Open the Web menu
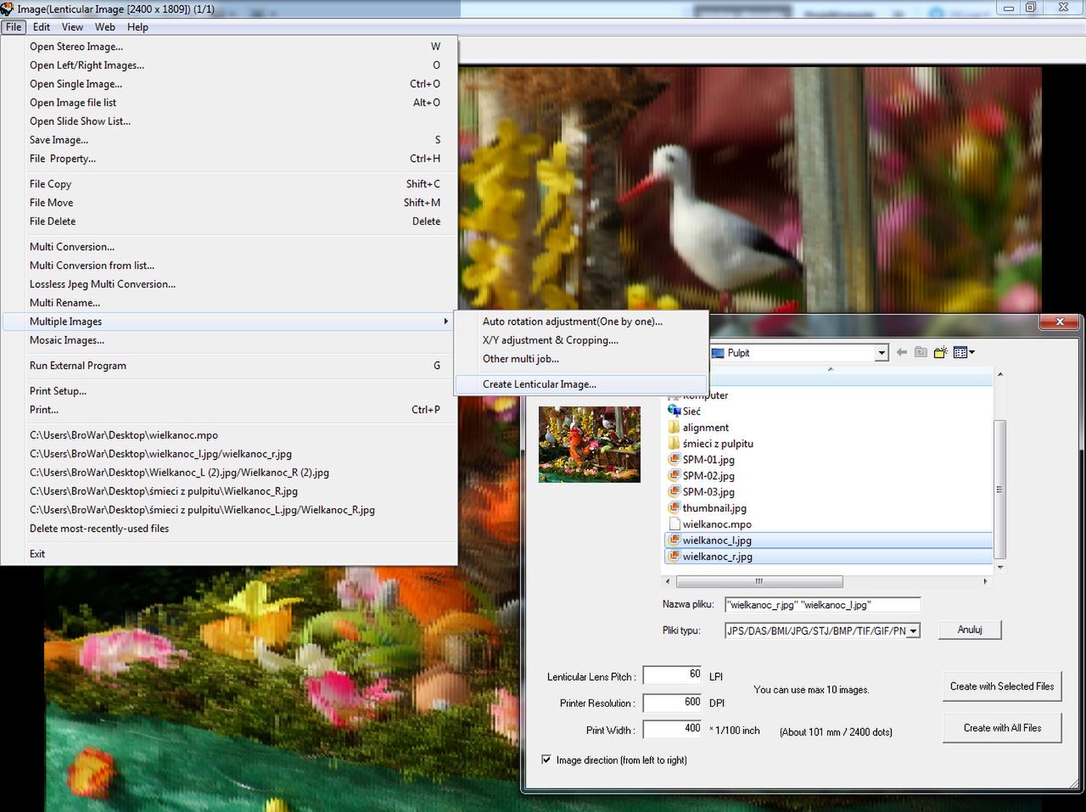Viewport: 1086px width, 812px height. (105, 27)
